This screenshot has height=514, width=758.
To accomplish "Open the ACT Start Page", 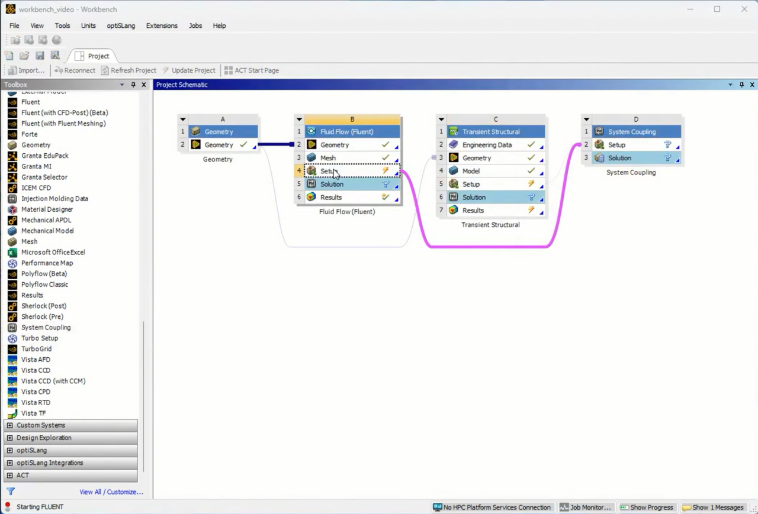I will click(x=252, y=70).
